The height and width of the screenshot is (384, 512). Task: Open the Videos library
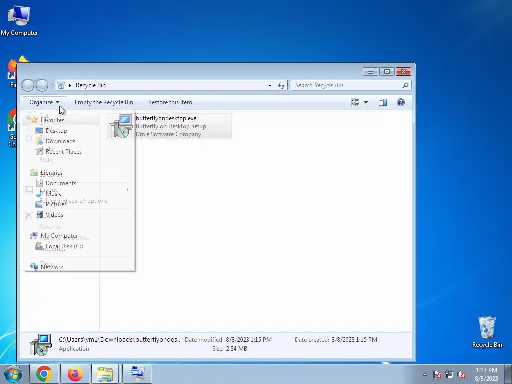point(54,215)
